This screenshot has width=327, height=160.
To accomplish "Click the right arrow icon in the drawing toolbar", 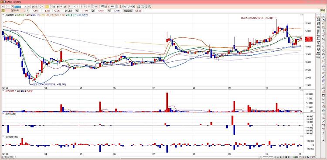I will pos(324,140).
